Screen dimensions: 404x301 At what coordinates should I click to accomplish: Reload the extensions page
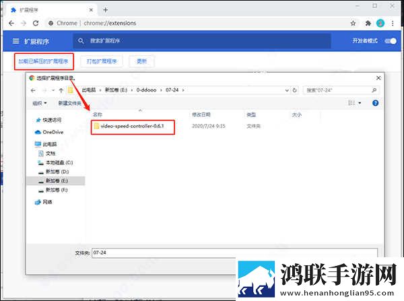pyautogui.click(x=36, y=23)
